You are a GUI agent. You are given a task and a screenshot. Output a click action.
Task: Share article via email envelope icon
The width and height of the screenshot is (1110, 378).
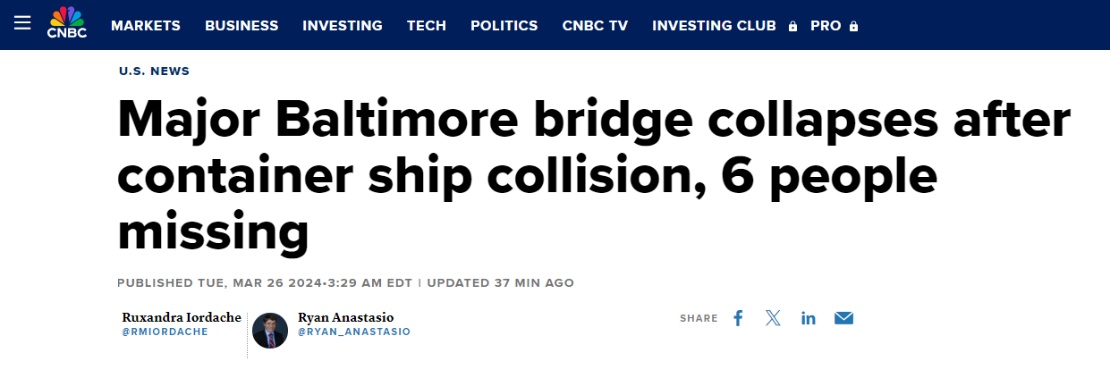pyautogui.click(x=843, y=318)
